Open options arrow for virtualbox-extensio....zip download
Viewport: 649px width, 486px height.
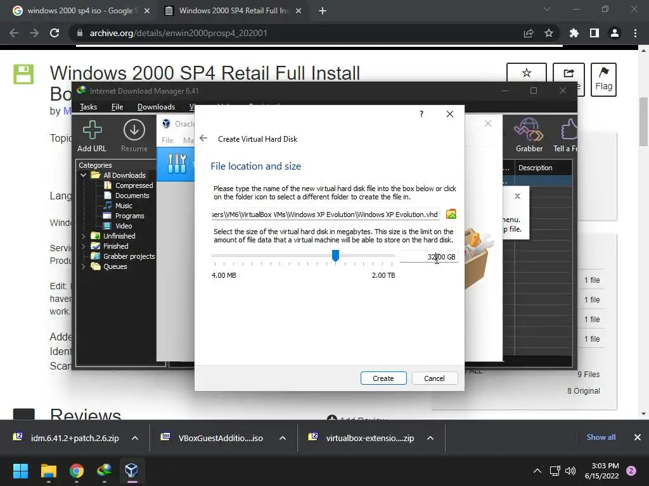pos(430,438)
